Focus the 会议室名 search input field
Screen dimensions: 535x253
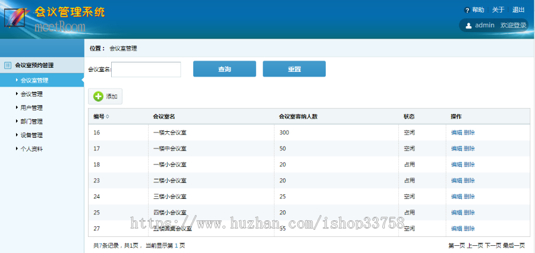[146, 69]
